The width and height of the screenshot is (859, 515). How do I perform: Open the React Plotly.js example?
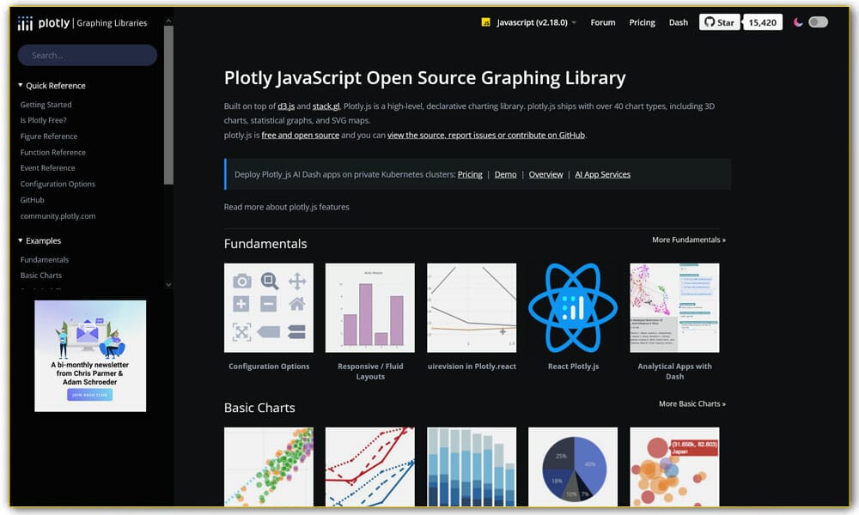pyautogui.click(x=573, y=306)
